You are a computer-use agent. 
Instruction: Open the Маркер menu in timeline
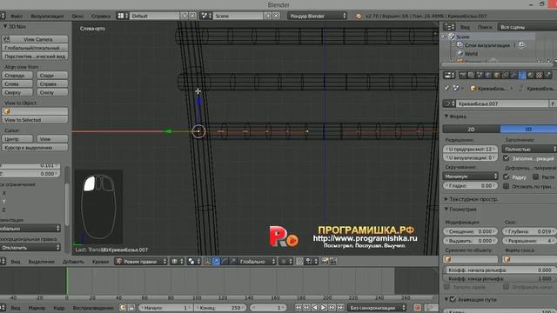(x=37, y=308)
